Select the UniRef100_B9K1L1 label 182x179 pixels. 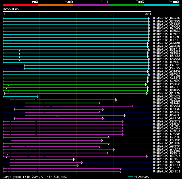(x=167, y=165)
